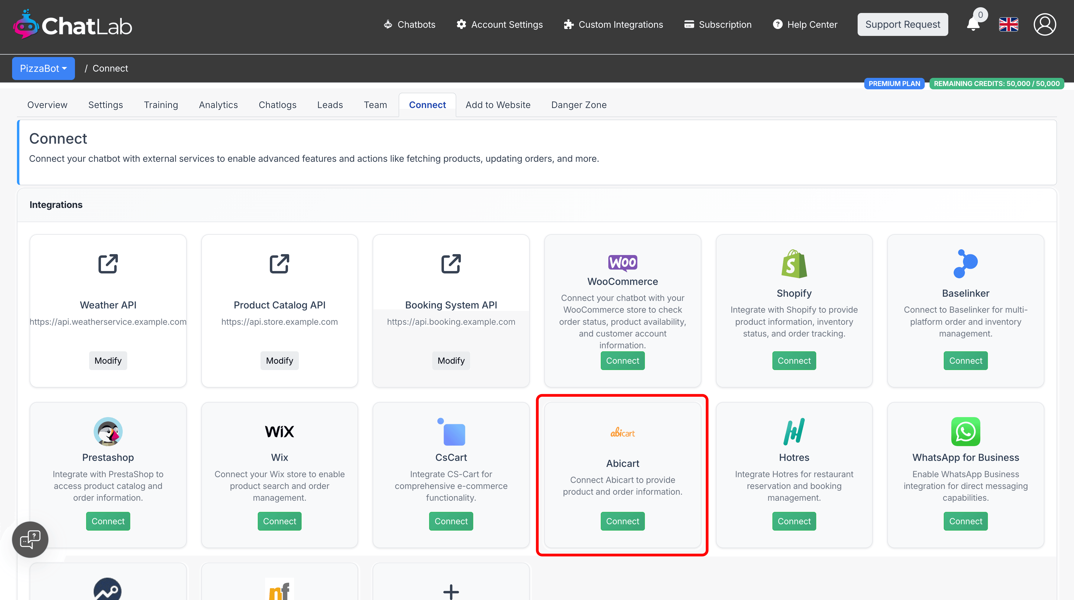Click the plus icon to add an integration

click(x=451, y=591)
